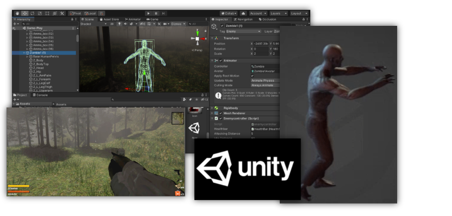Select the Move tool in Unity toolbar
This screenshot has height=216, width=452.
pos(25,13)
